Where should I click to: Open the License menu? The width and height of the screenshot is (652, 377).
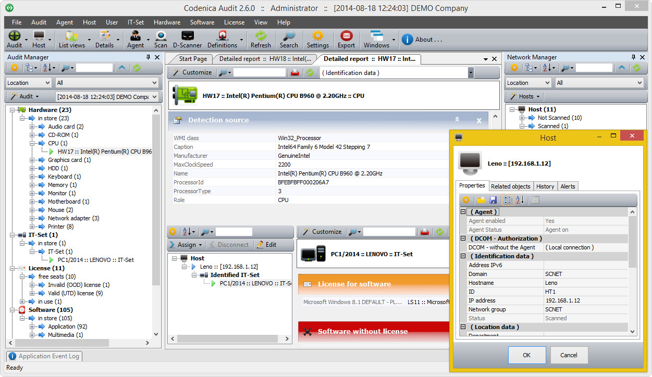pyautogui.click(x=234, y=22)
